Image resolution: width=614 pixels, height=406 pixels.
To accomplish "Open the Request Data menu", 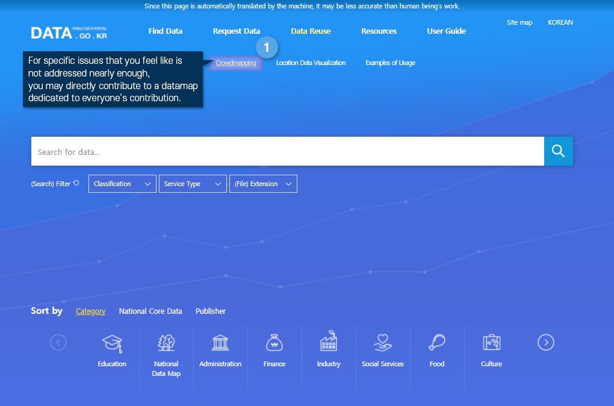I will pos(237,31).
